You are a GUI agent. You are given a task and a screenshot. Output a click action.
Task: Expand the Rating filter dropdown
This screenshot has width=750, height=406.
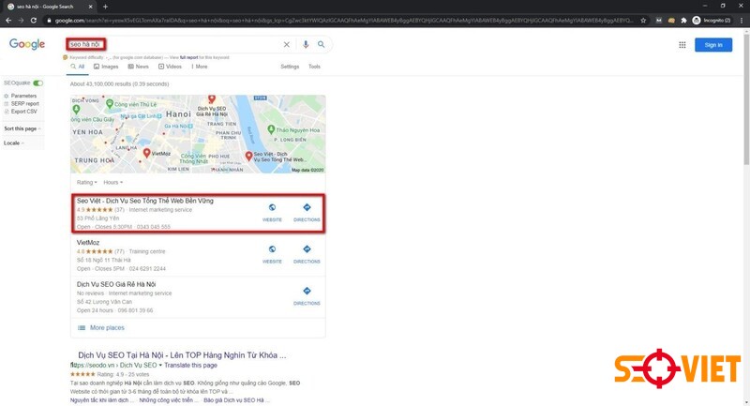pyautogui.click(x=86, y=182)
